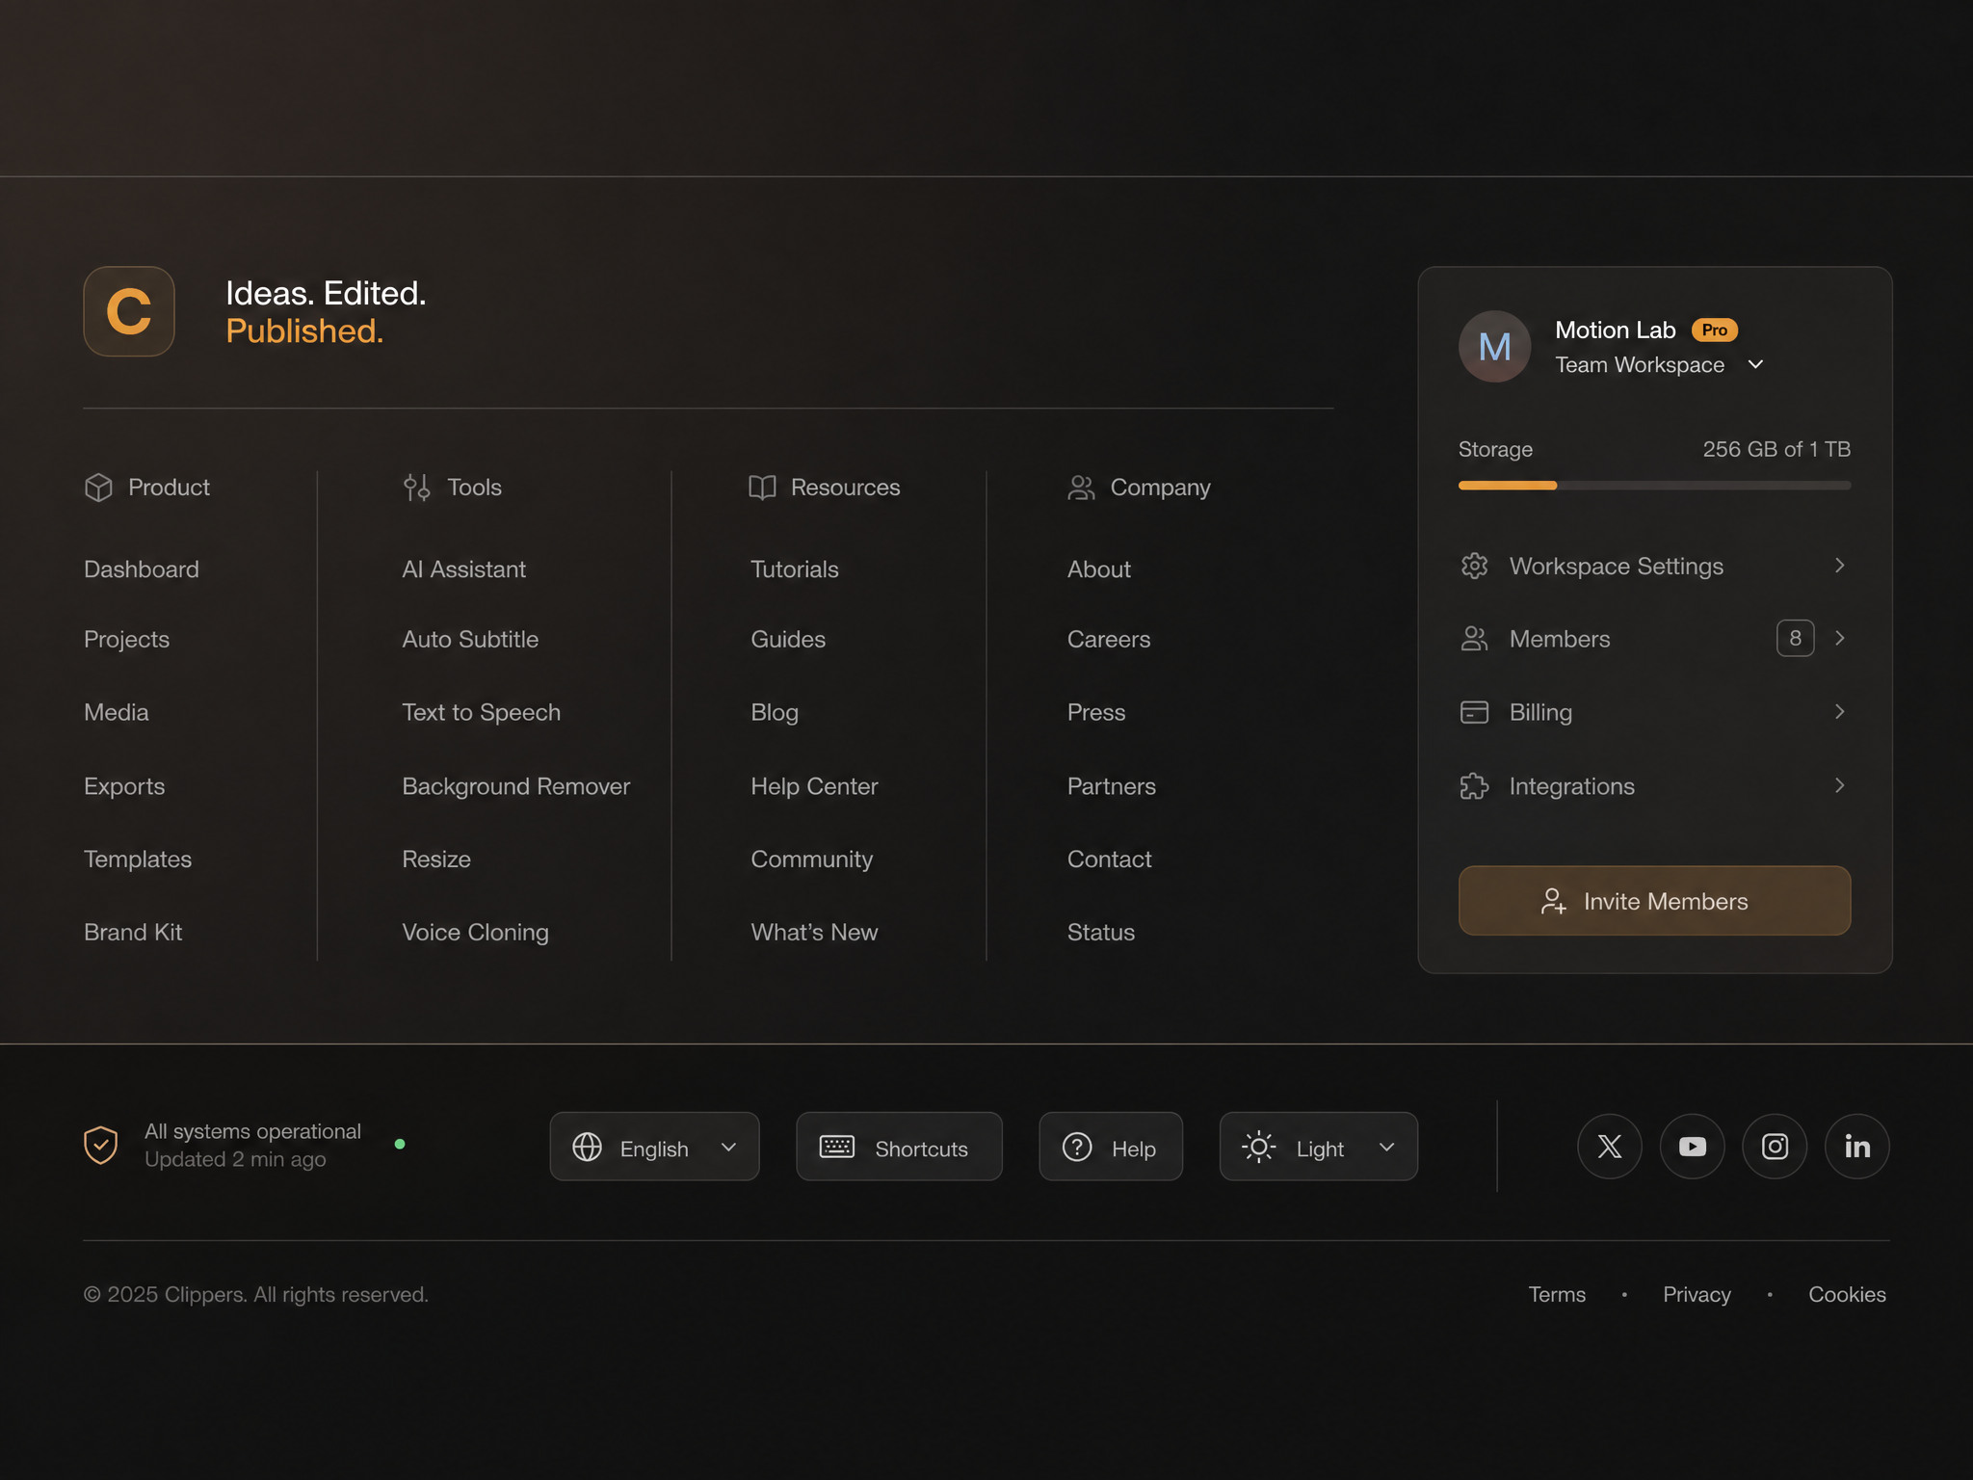The width and height of the screenshot is (1973, 1480).
Task: Select the Product section heading
Action: click(x=169, y=488)
